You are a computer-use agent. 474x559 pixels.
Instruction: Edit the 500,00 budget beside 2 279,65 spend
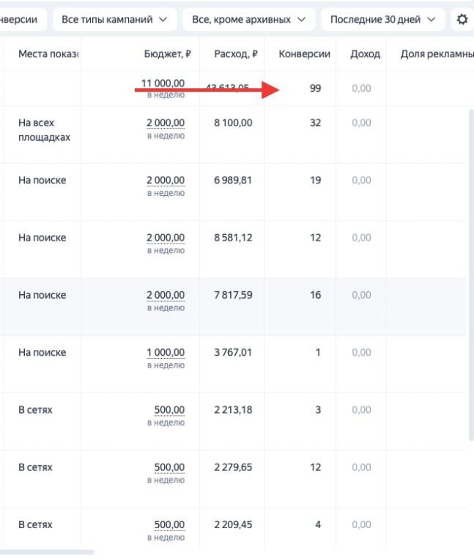point(169,467)
